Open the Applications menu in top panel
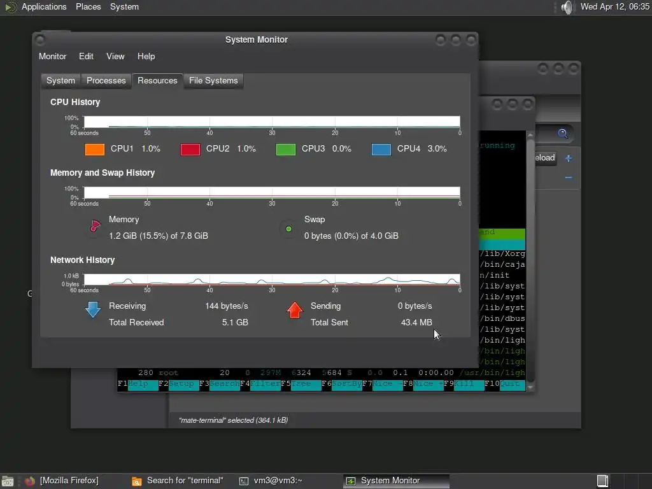Viewport: 652px width, 489px height. (44, 6)
